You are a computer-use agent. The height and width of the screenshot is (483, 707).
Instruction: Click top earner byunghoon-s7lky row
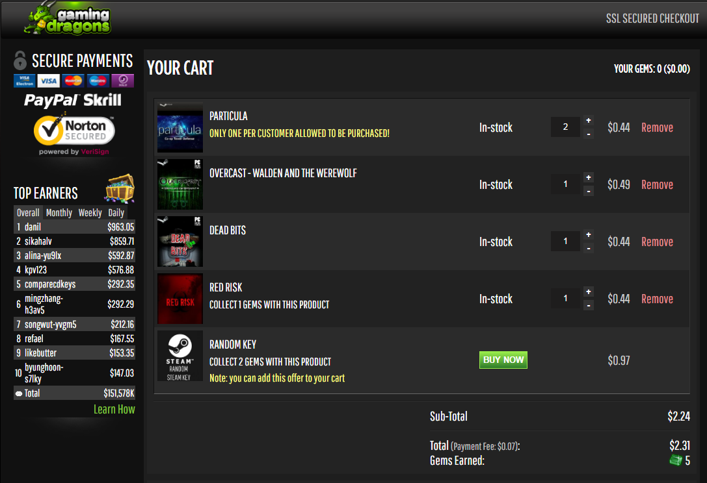(74, 373)
